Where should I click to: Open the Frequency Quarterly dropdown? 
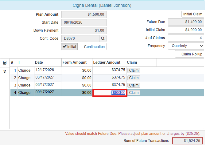click(186, 46)
